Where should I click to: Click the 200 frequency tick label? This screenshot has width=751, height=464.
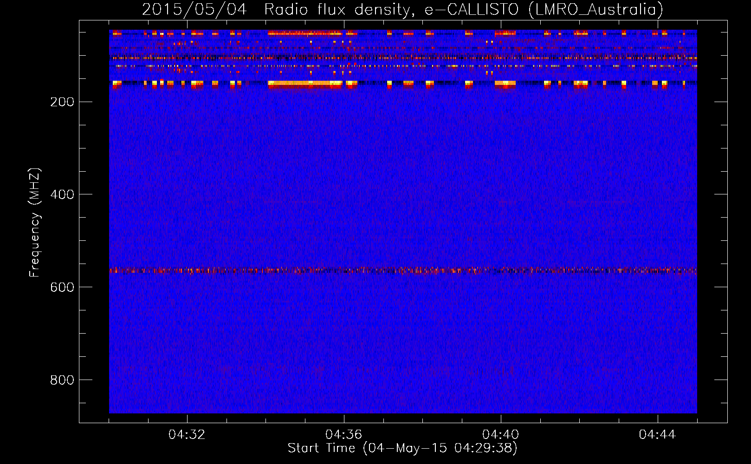point(62,102)
